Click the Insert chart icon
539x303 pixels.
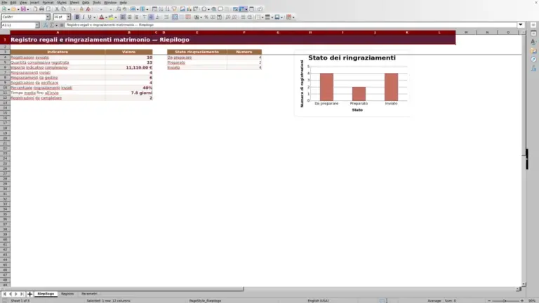[x=189, y=9]
